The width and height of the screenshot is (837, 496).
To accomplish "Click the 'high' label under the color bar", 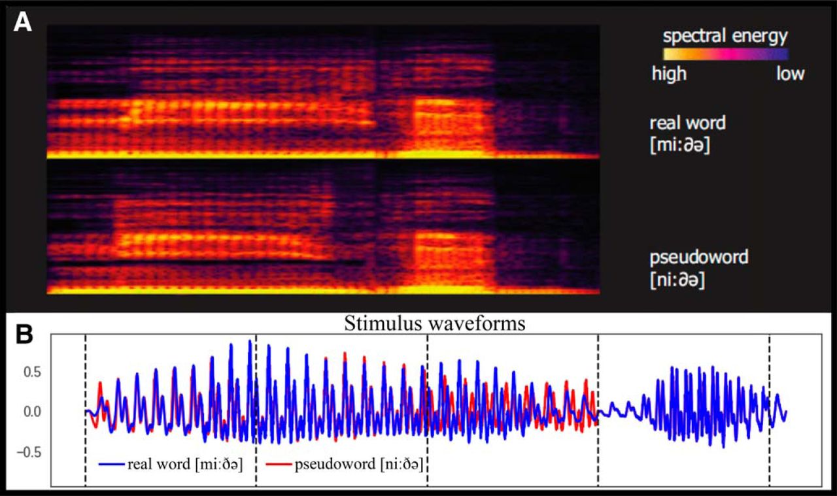I will tap(669, 74).
